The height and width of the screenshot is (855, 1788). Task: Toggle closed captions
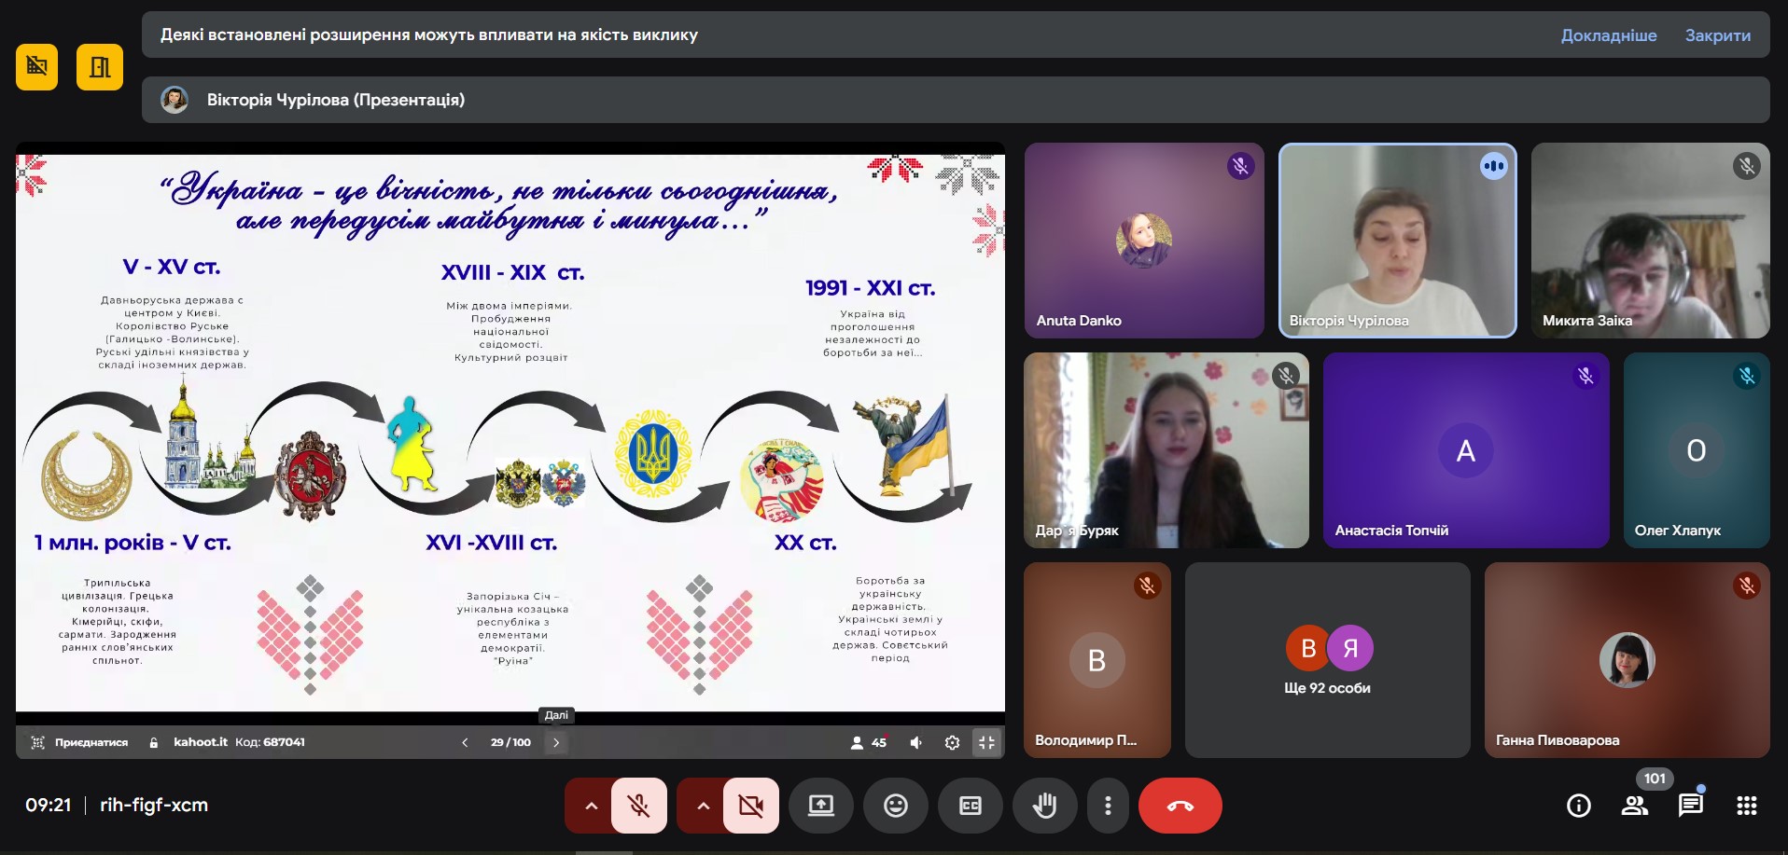(x=971, y=806)
